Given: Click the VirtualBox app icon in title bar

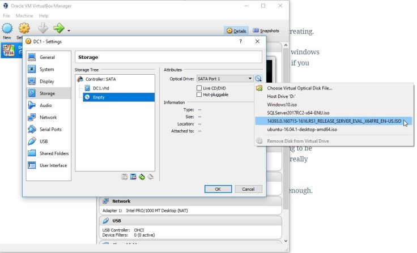Looking at the screenshot, I should tap(5, 6).
